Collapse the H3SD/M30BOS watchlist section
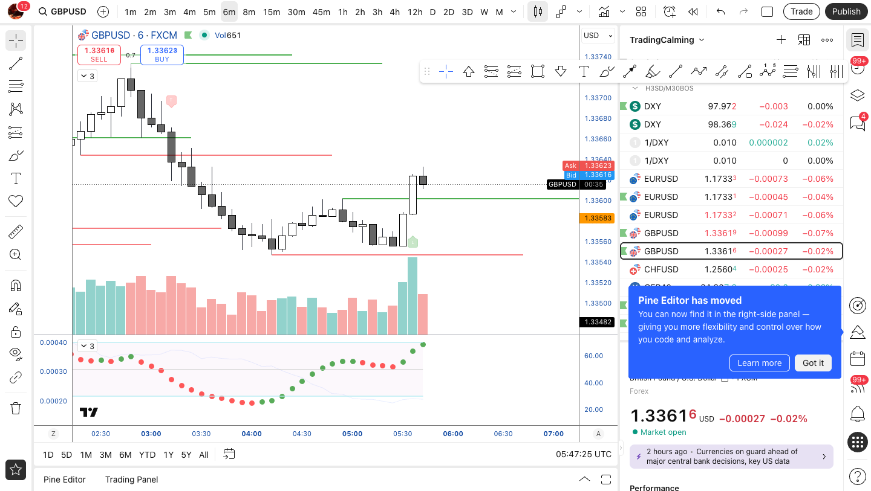The image size is (871, 491). click(x=635, y=88)
